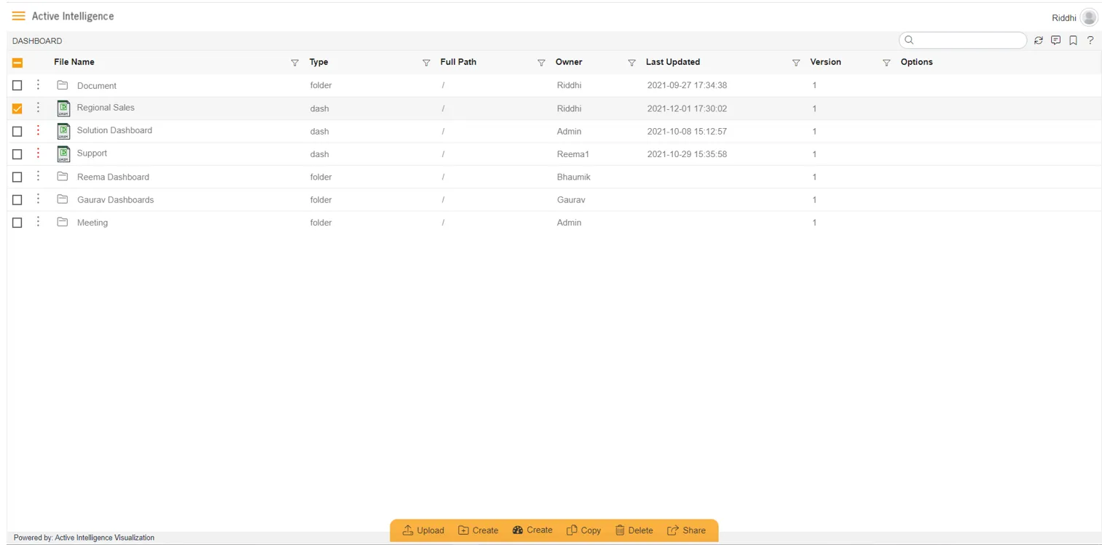Click Create dashboard button with gauge icon
Viewport: 1102px width, 545px height.
point(532,530)
